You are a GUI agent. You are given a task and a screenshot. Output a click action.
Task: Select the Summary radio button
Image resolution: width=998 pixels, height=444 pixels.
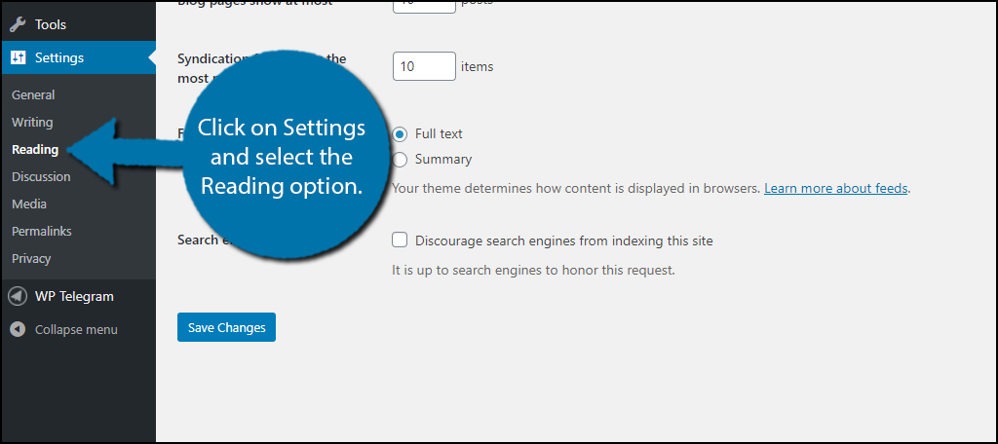coord(400,160)
